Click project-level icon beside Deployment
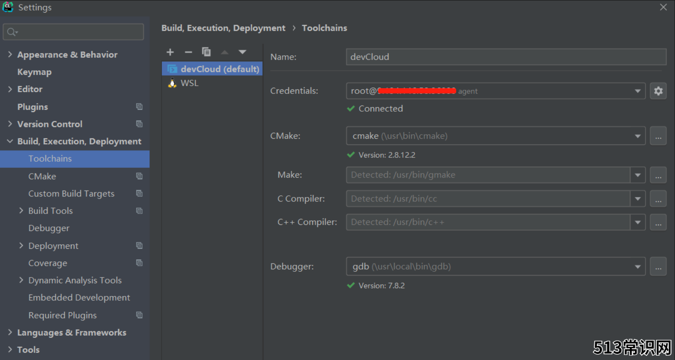This screenshot has width=675, height=360. click(x=140, y=246)
